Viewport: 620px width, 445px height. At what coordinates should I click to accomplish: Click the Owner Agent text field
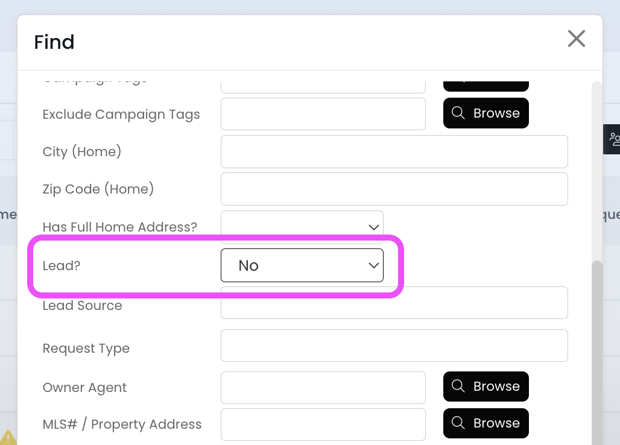pos(323,387)
